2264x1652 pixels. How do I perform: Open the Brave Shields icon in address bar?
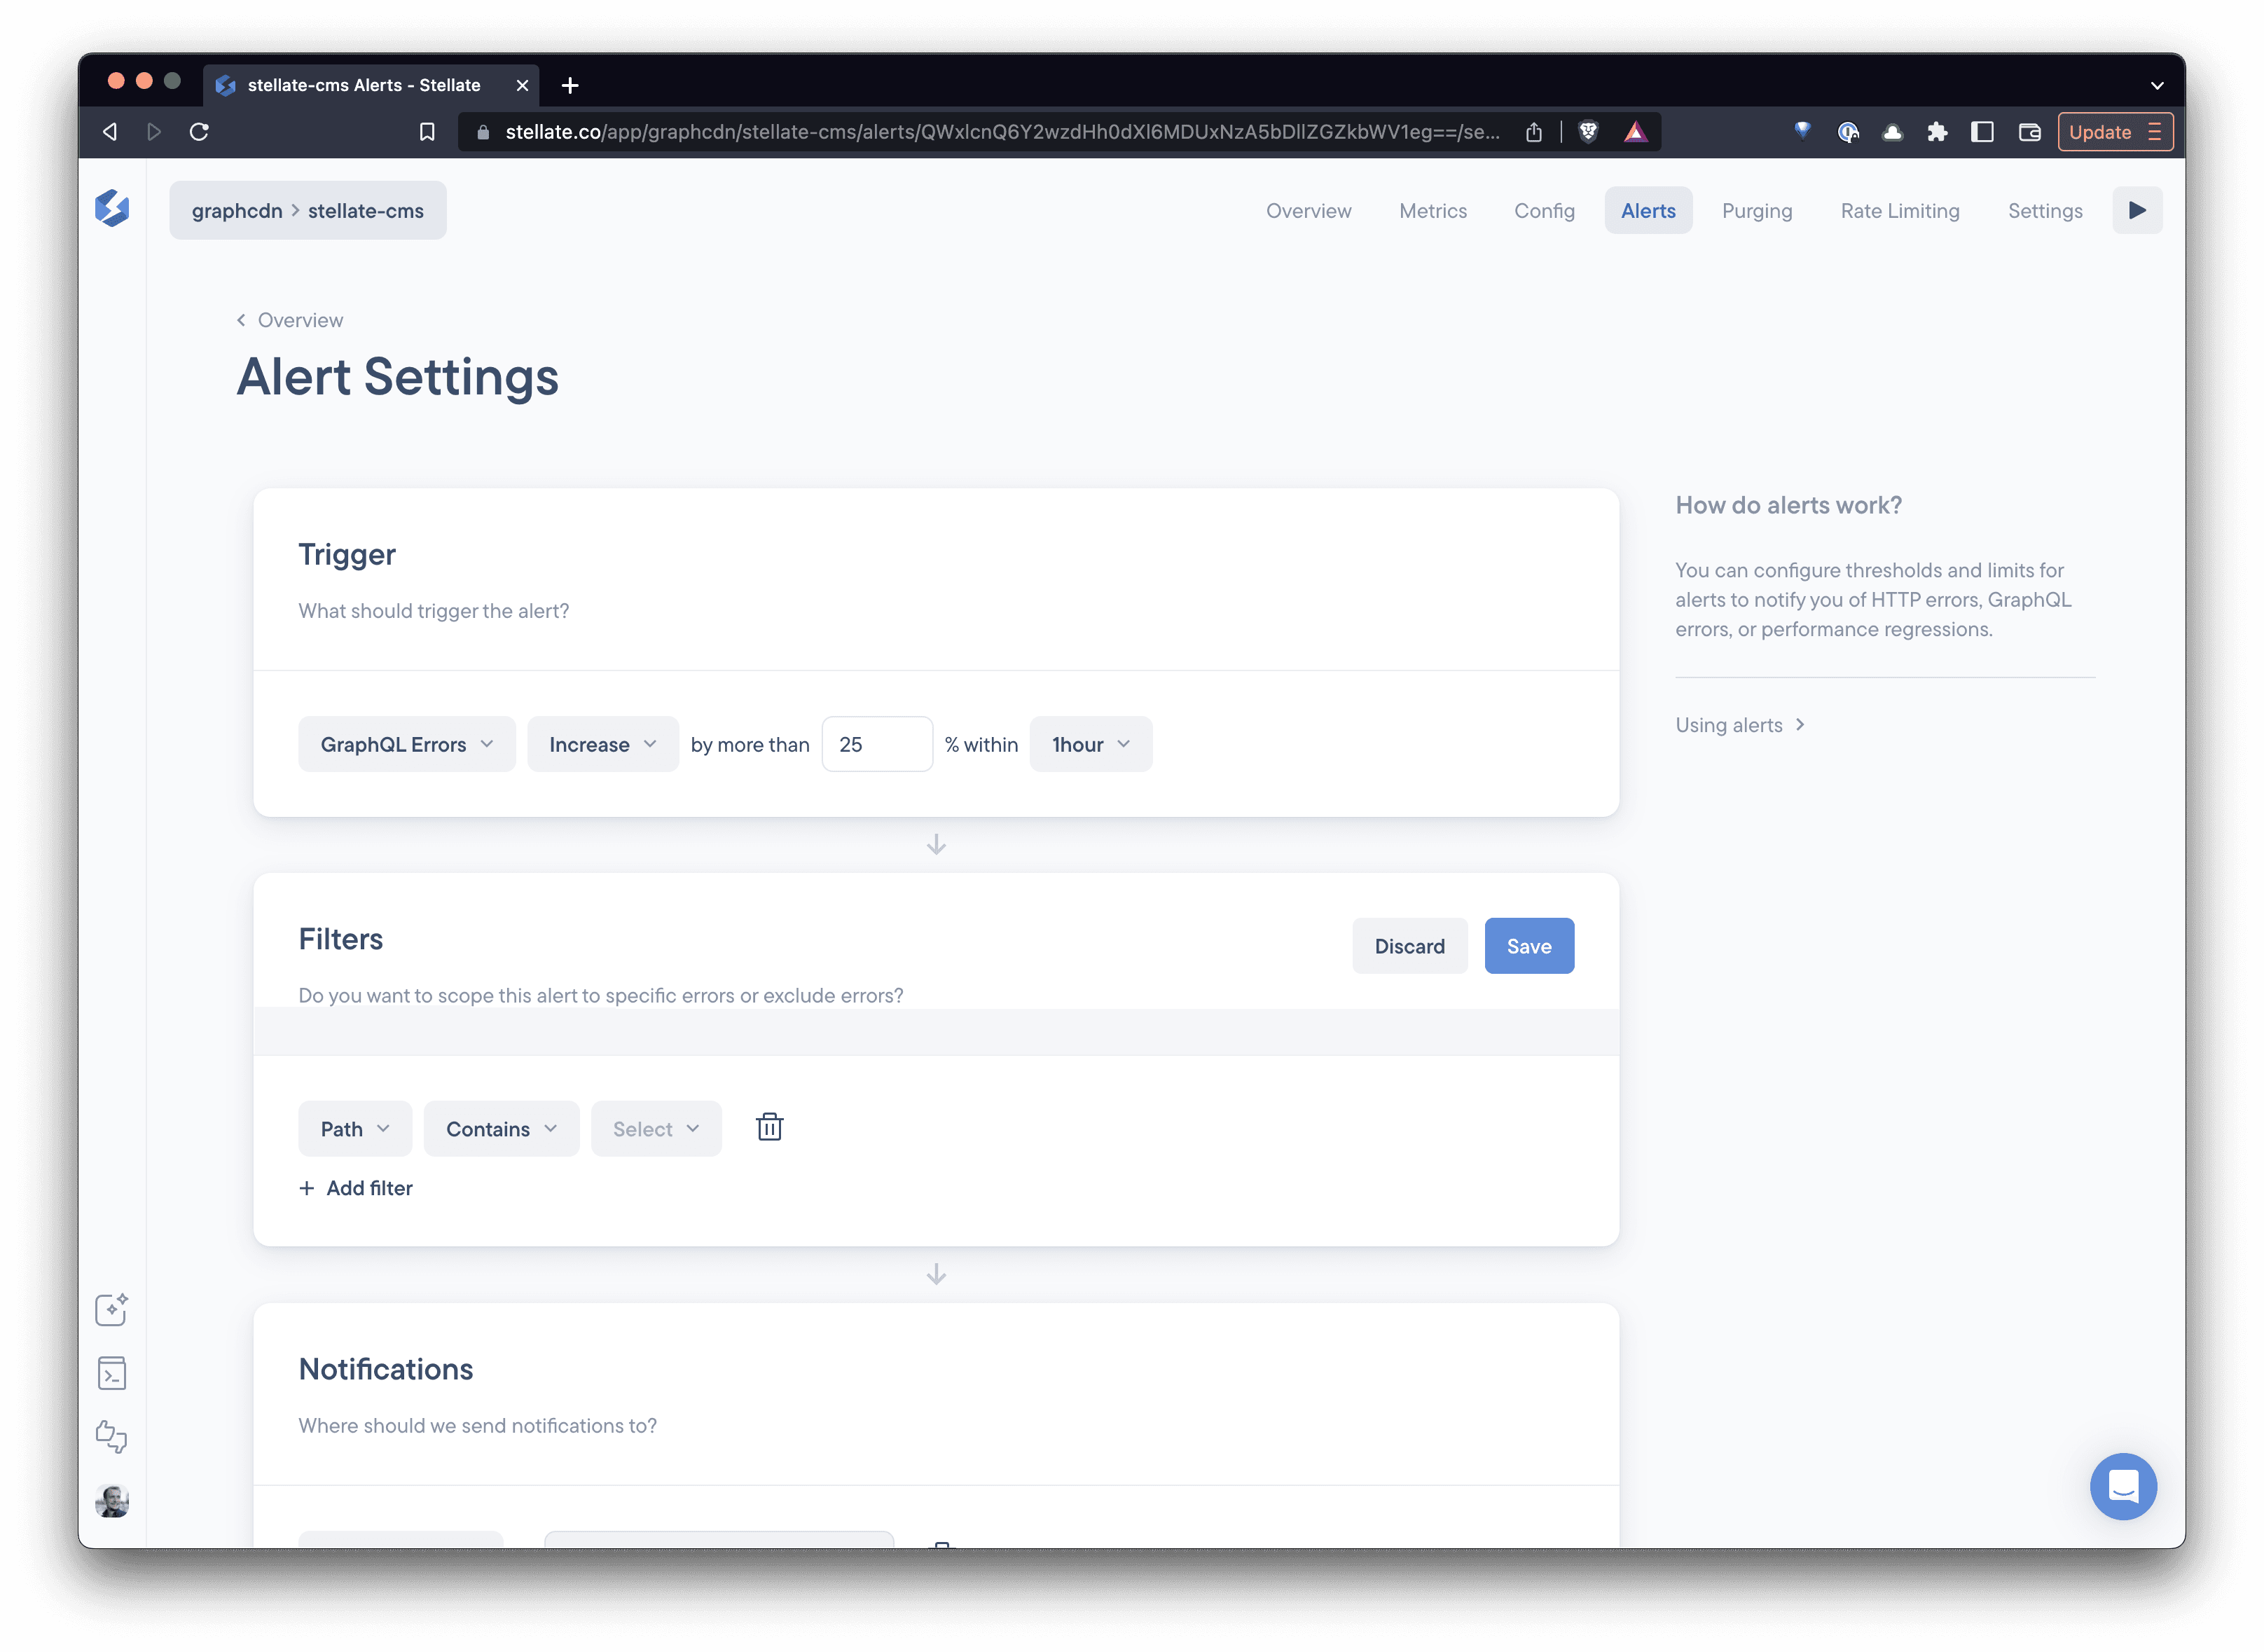[x=1587, y=131]
